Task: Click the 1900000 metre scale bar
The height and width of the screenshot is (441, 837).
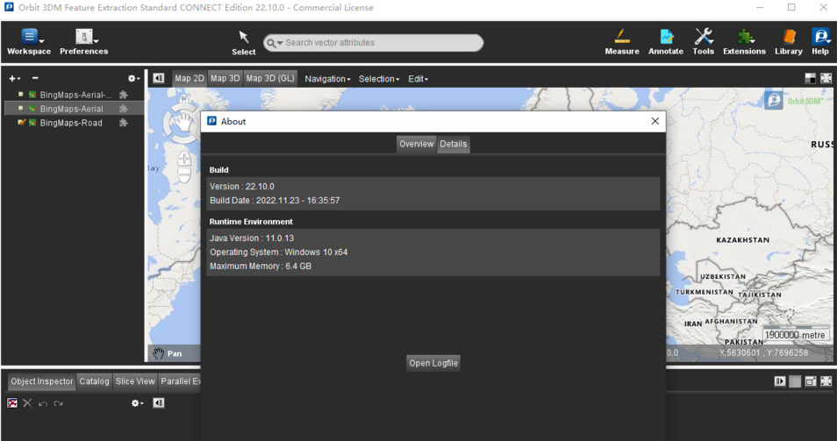Action: (795, 334)
